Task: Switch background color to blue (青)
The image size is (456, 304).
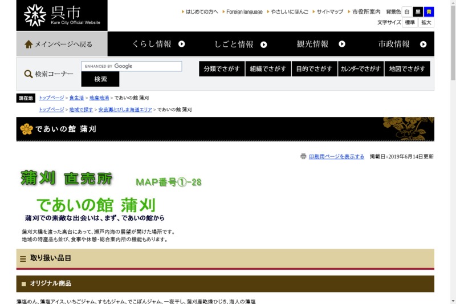Action: pos(429,11)
